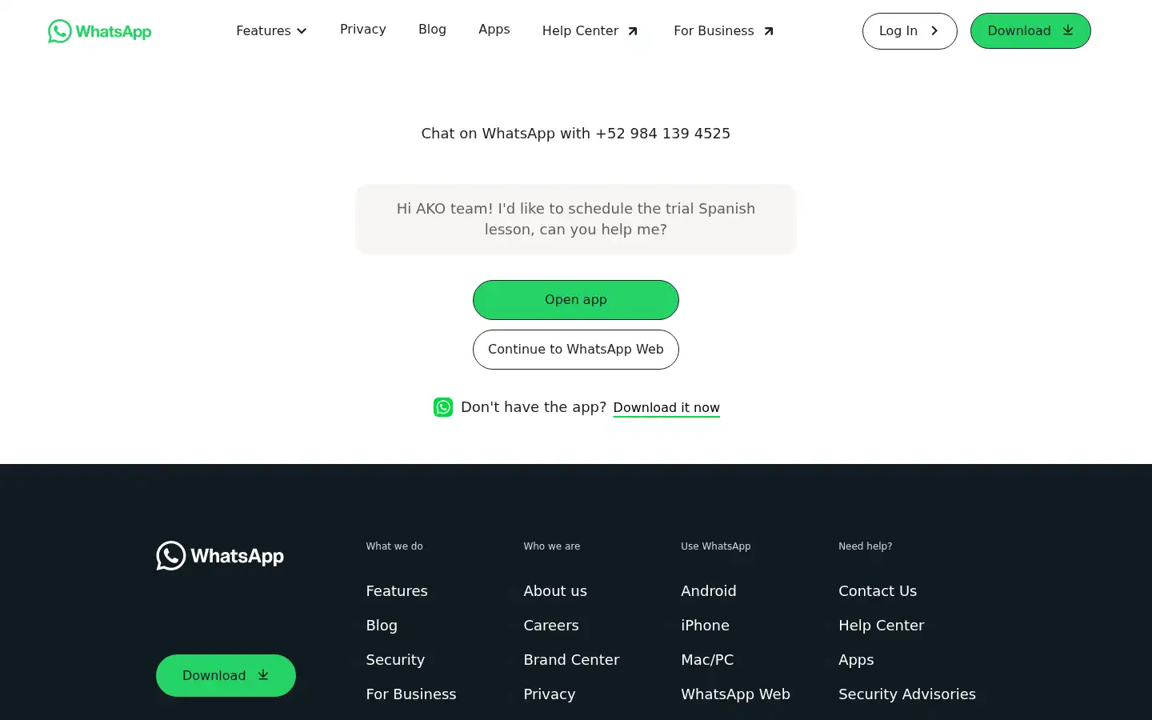Click the download arrow icon in footer button
Screen dimensions: 1152x720
click(x=263, y=675)
